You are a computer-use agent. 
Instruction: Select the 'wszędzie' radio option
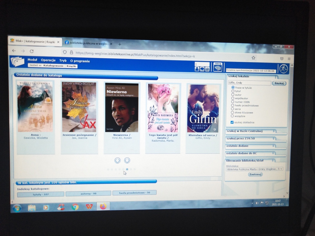[x=232, y=116]
